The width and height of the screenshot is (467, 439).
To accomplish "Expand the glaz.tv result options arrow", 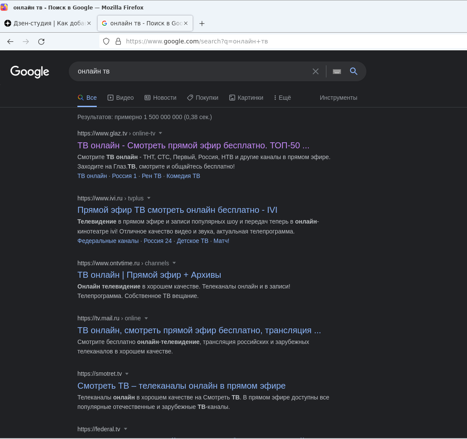I will [x=160, y=133].
